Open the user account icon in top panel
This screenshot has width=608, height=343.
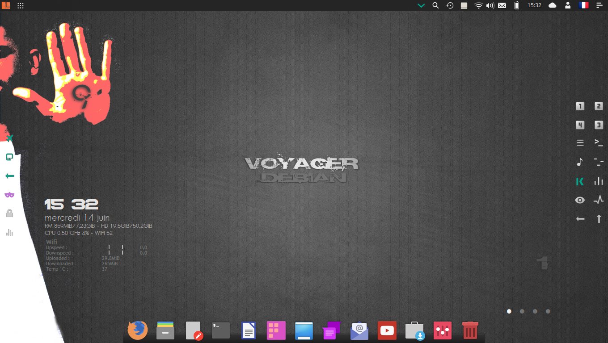(x=568, y=5)
